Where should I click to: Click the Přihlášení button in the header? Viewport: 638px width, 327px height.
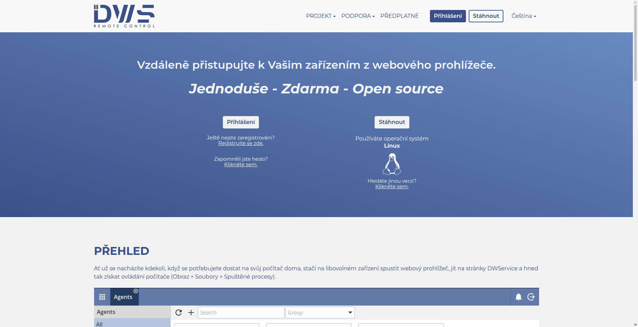pos(448,16)
